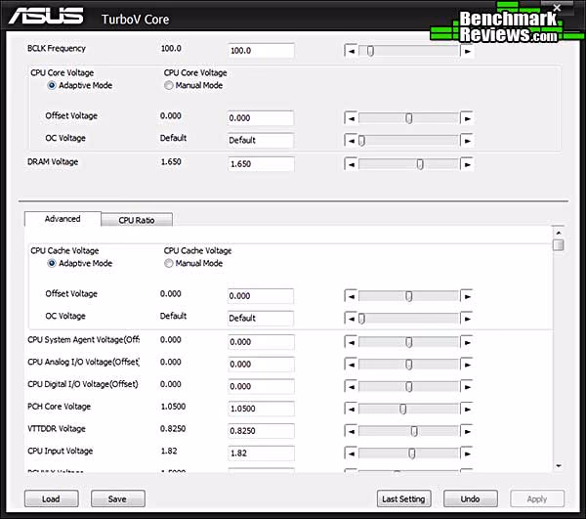Screen dimensions: 586x519
Task: Click the PCH Core Voltage slider handle
Action: click(402, 410)
